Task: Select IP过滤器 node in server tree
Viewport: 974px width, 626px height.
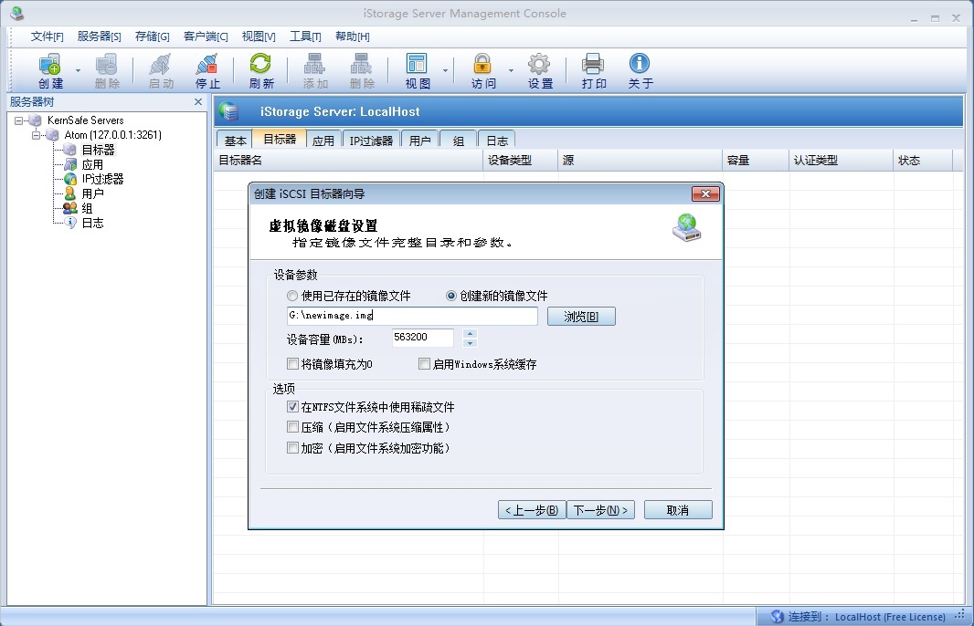Action: [x=102, y=179]
